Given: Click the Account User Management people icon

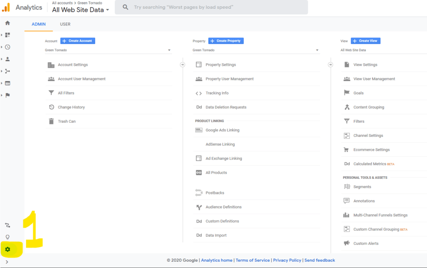Looking at the screenshot, I should [51, 79].
